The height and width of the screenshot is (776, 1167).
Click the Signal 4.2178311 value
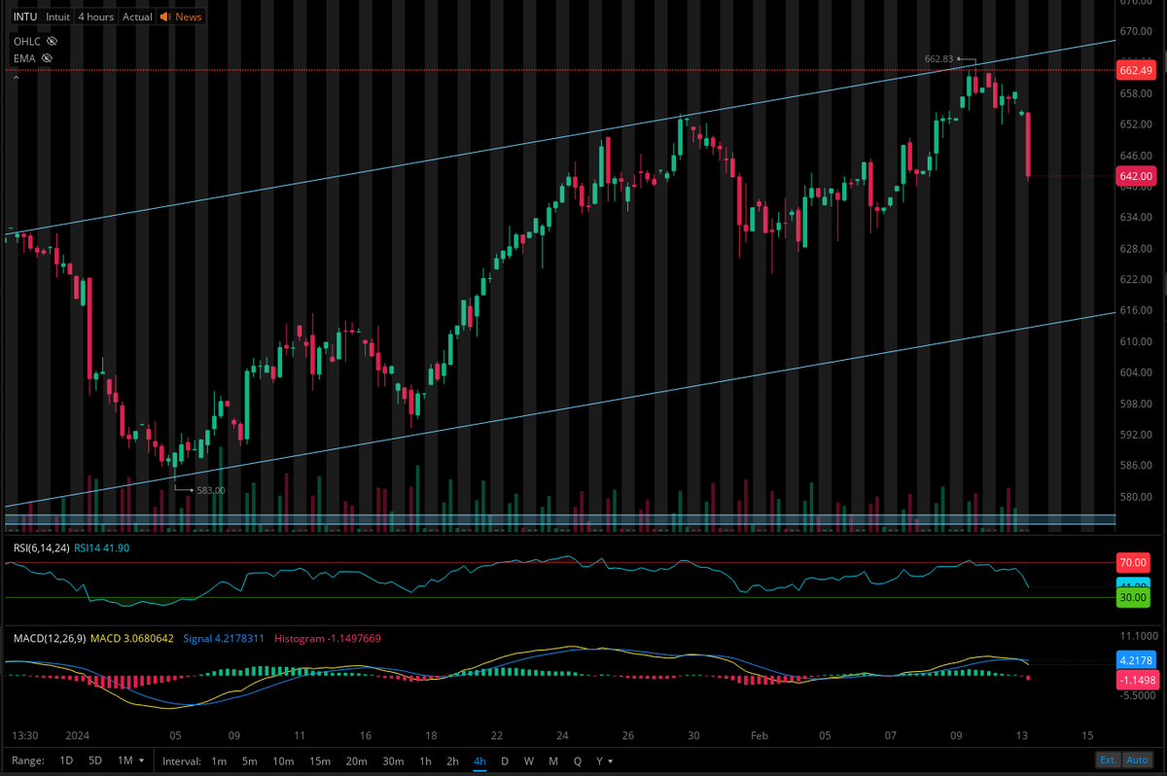click(223, 638)
